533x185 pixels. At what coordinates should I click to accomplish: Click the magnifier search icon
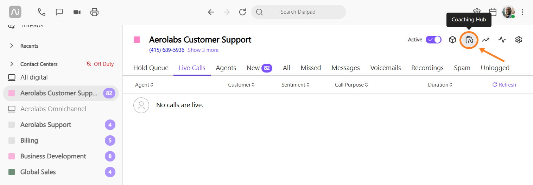click(259, 12)
